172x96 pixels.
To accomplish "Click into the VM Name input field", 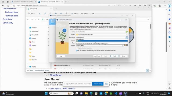I will pyautogui.click(x=100, y=32).
